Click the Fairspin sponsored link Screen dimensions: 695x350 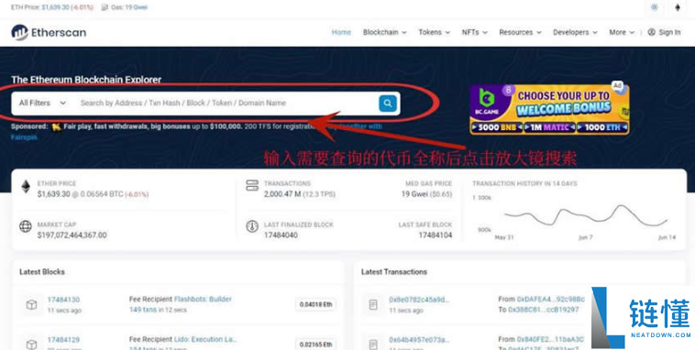(x=25, y=137)
